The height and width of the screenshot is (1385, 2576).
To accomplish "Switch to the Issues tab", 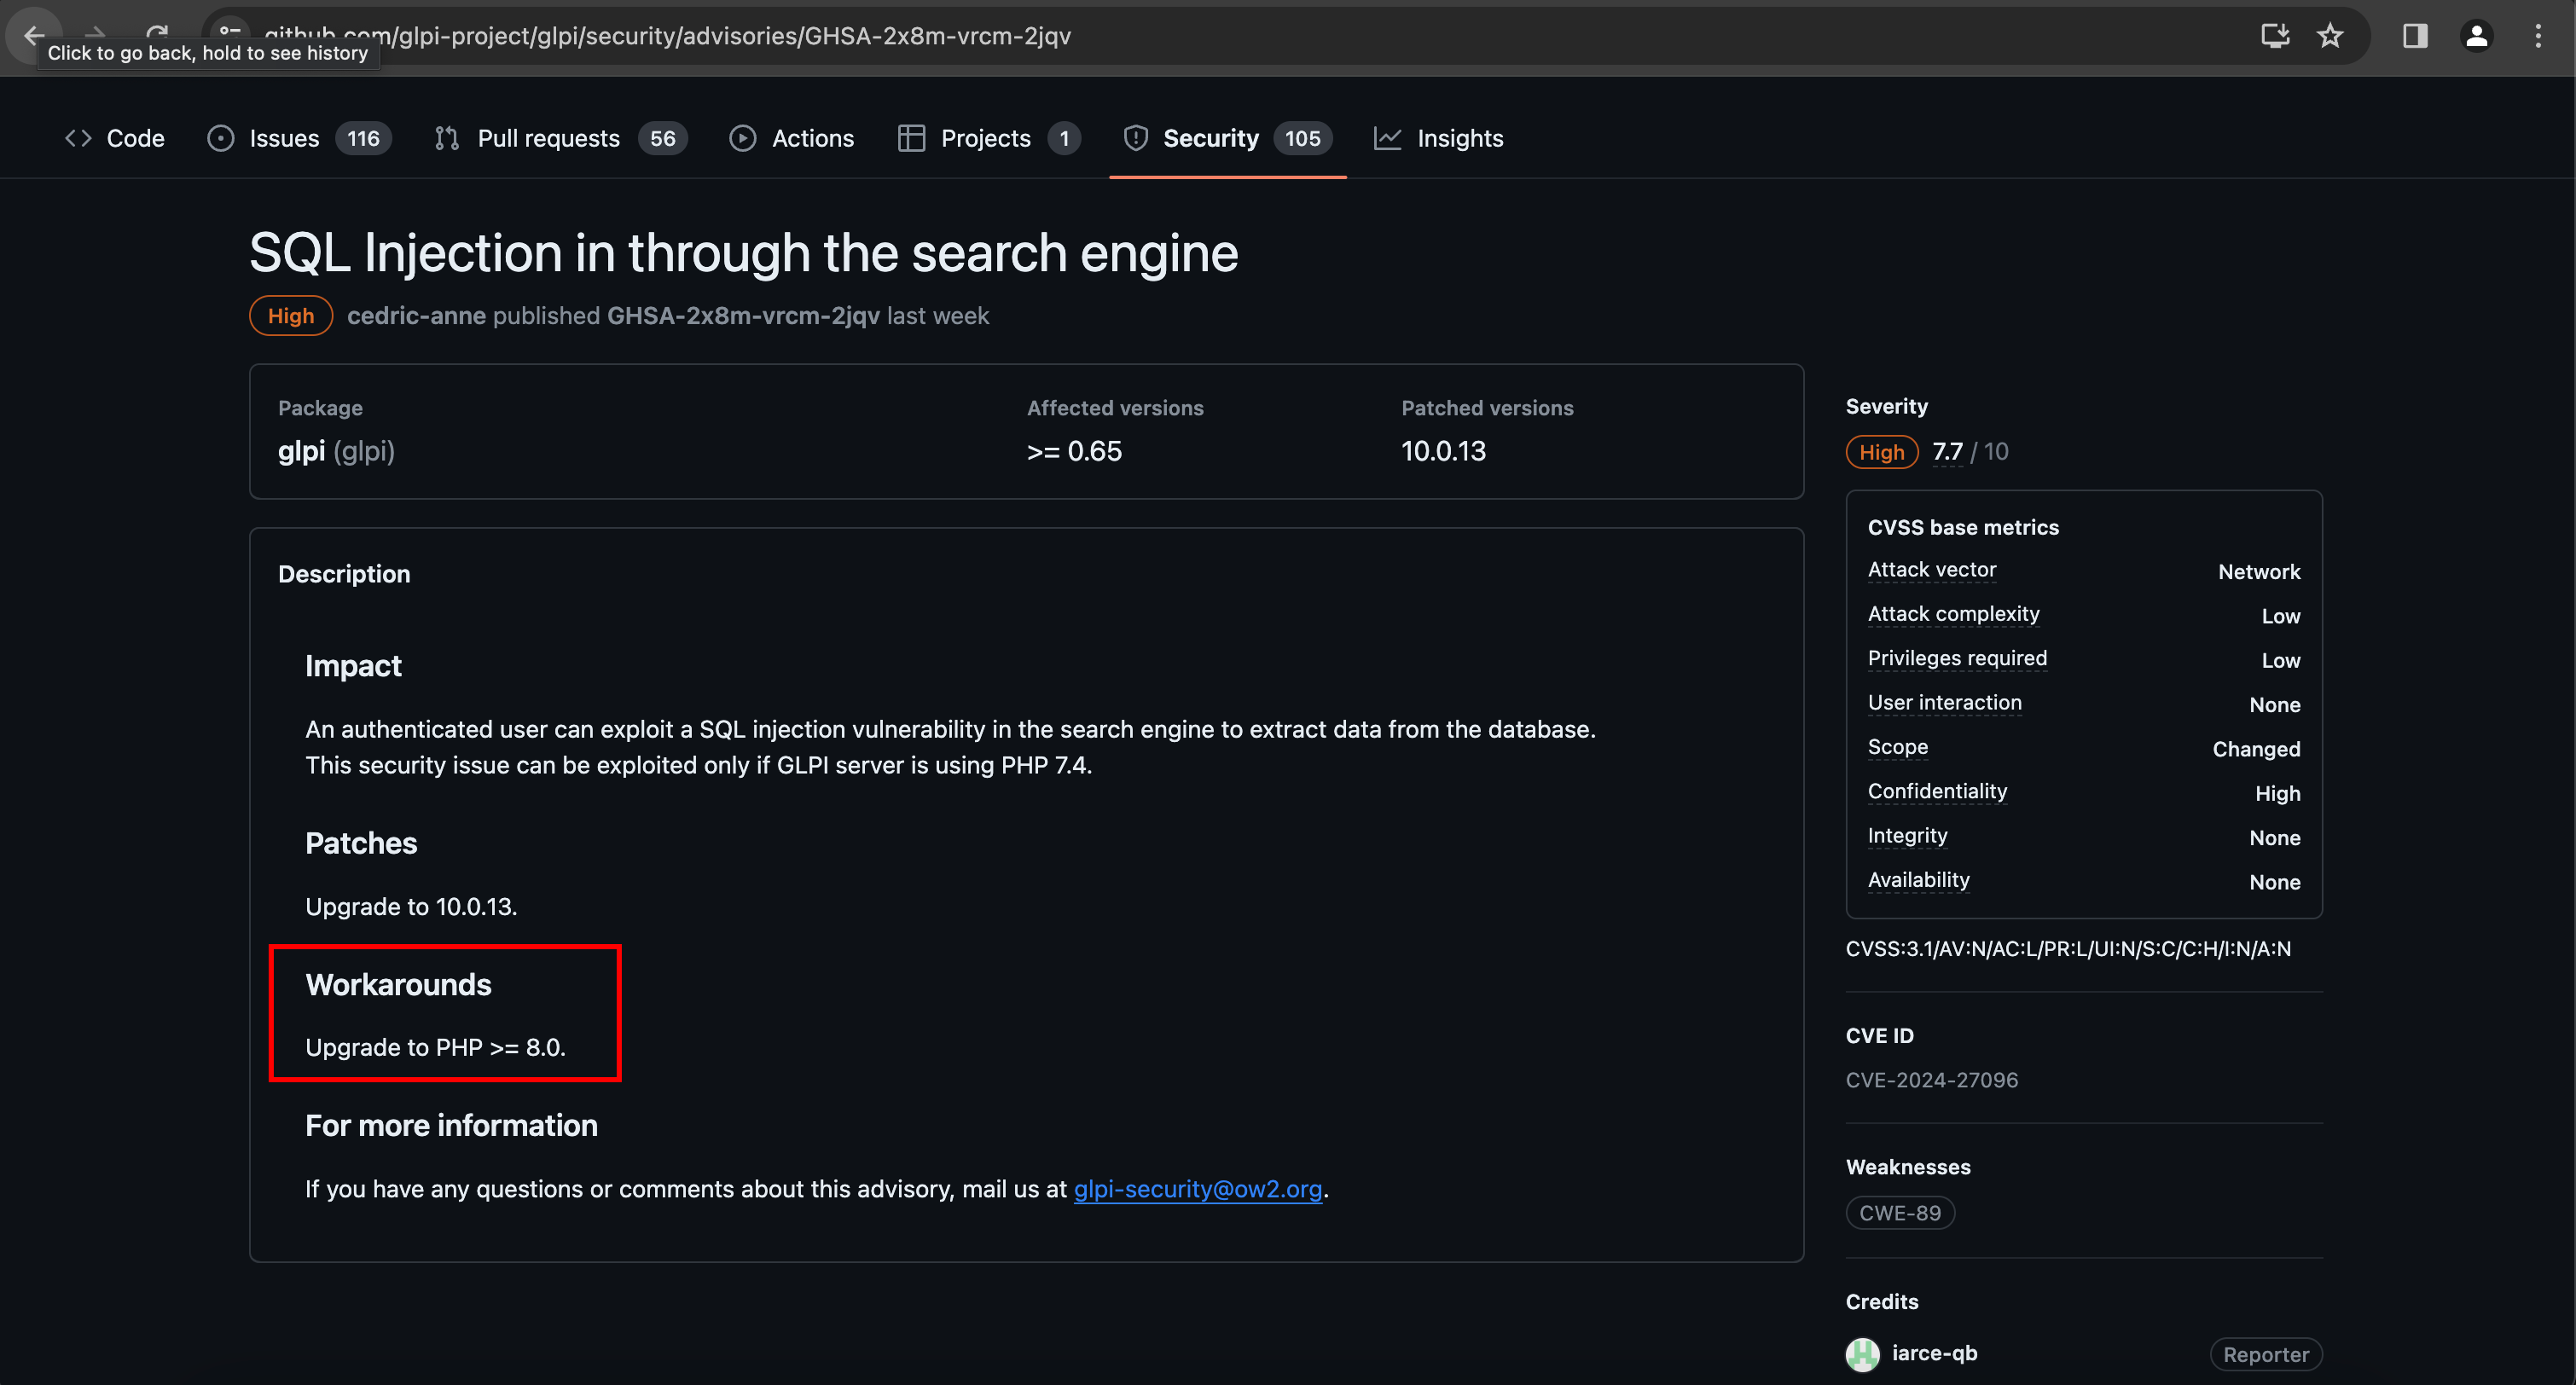I will (x=298, y=138).
